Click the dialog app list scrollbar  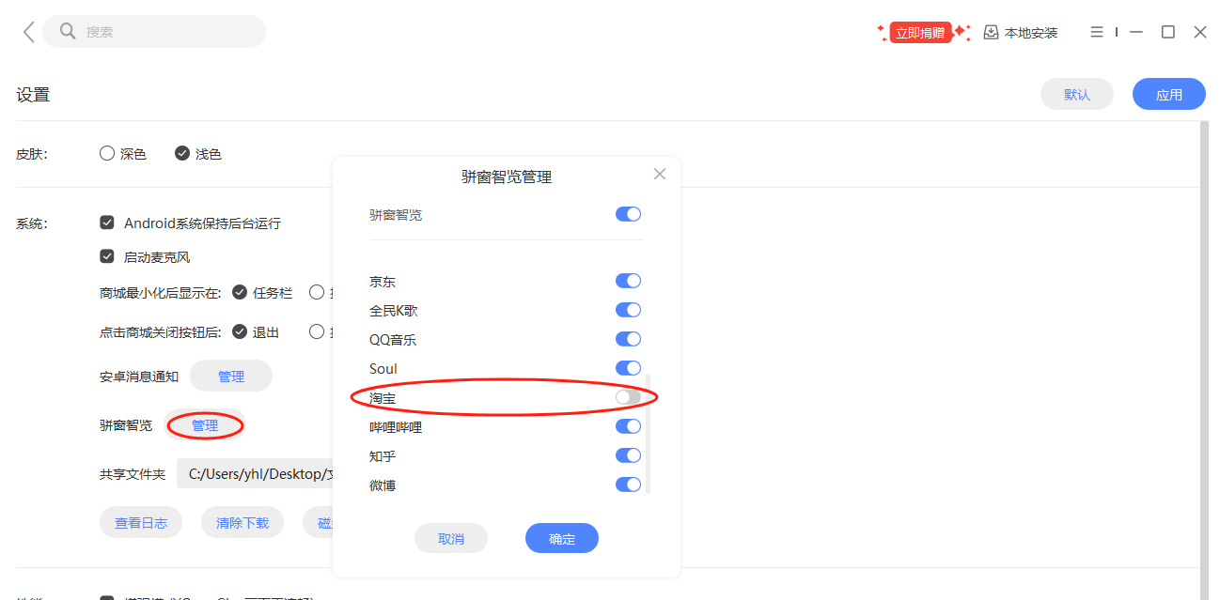click(x=647, y=432)
